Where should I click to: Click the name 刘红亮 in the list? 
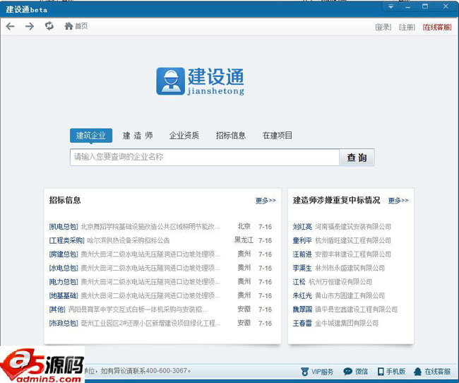[x=302, y=227]
